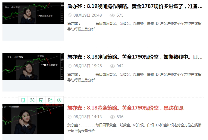Open settings gear in floating toolbar

59,100
